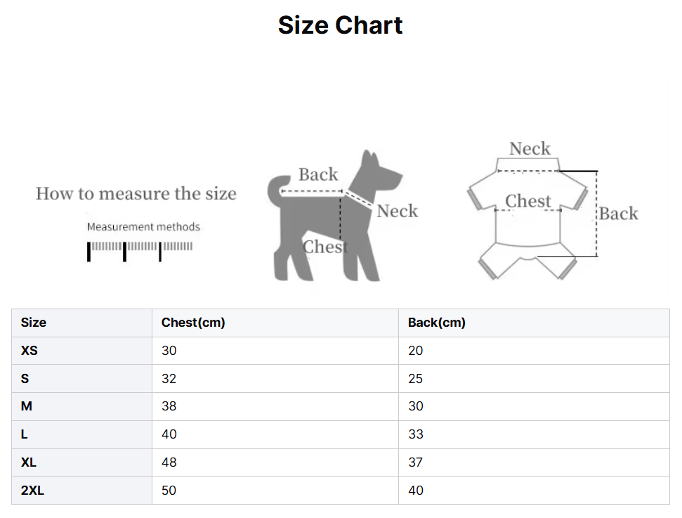Select the 2XL size row label
The width and height of the screenshot is (682, 518).
(x=32, y=491)
